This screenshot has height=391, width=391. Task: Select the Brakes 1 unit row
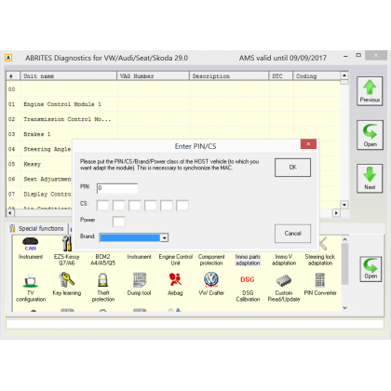click(x=173, y=134)
